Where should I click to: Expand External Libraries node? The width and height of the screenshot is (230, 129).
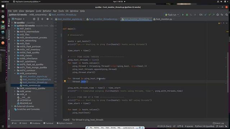12,106
